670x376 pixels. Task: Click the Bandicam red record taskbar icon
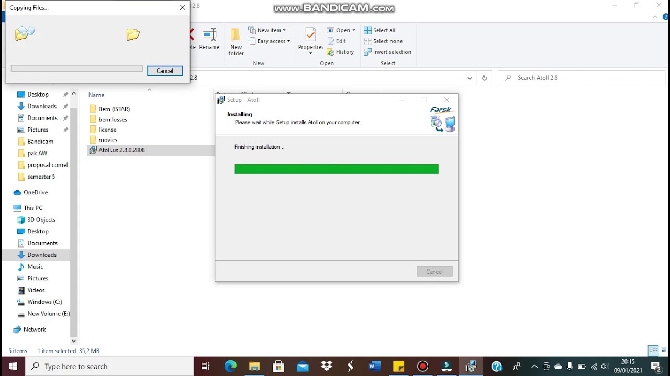pyautogui.click(x=422, y=366)
